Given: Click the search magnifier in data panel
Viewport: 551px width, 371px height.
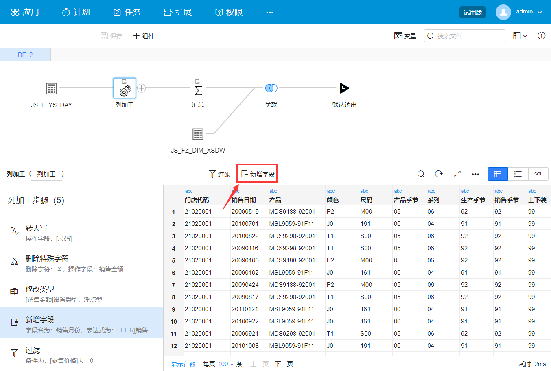Looking at the screenshot, I should pyautogui.click(x=421, y=174).
